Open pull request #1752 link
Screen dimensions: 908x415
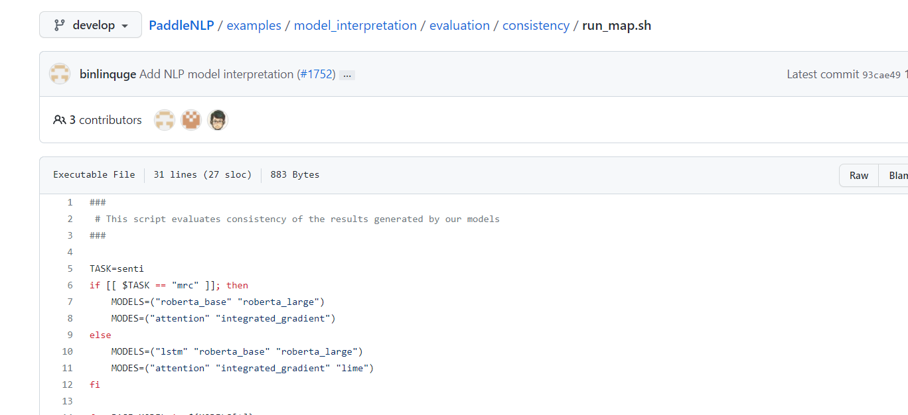316,74
